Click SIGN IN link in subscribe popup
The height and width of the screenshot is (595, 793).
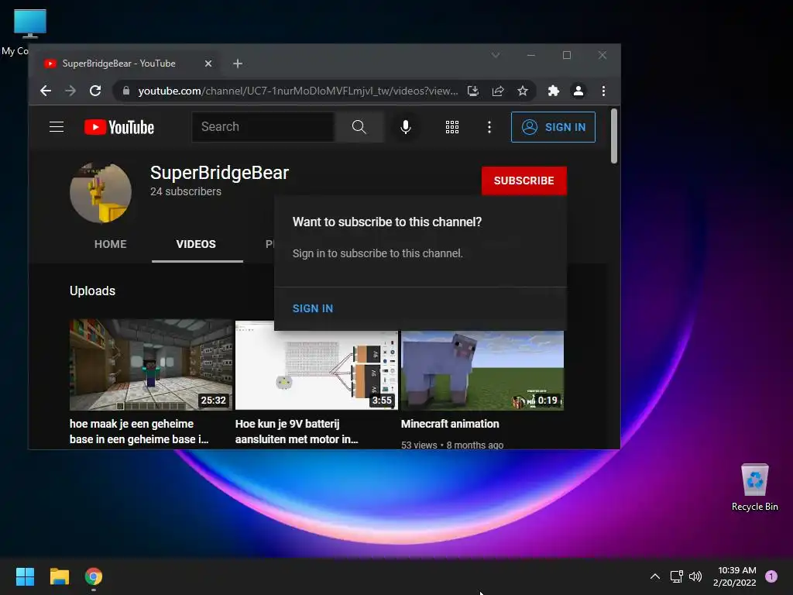click(313, 308)
